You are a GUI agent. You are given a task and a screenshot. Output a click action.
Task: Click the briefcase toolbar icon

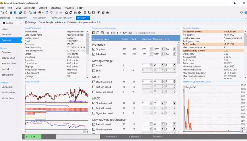tap(107, 13)
